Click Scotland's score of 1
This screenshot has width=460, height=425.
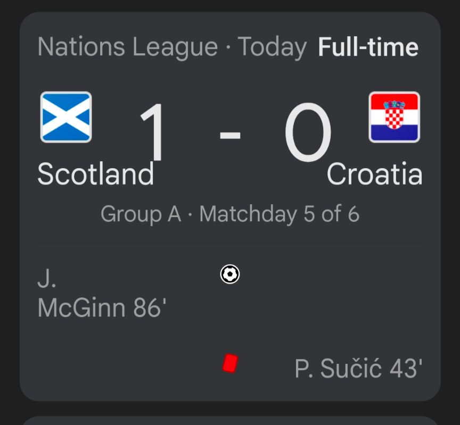click(152, 132)
